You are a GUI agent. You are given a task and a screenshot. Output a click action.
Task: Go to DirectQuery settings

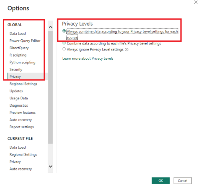(19, 48)
